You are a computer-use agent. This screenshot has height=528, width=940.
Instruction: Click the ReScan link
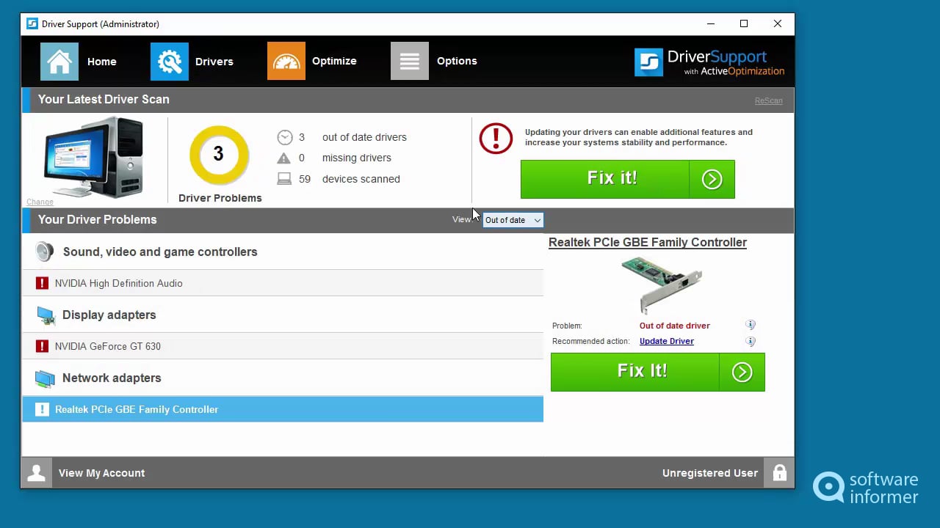[x=768, y=100]
